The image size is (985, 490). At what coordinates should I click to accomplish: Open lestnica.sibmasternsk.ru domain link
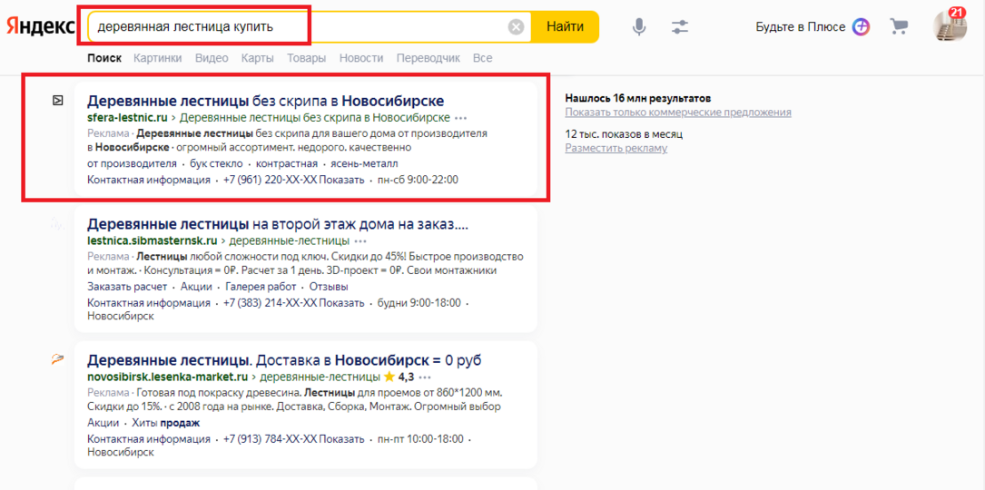[x=152, y=240]
